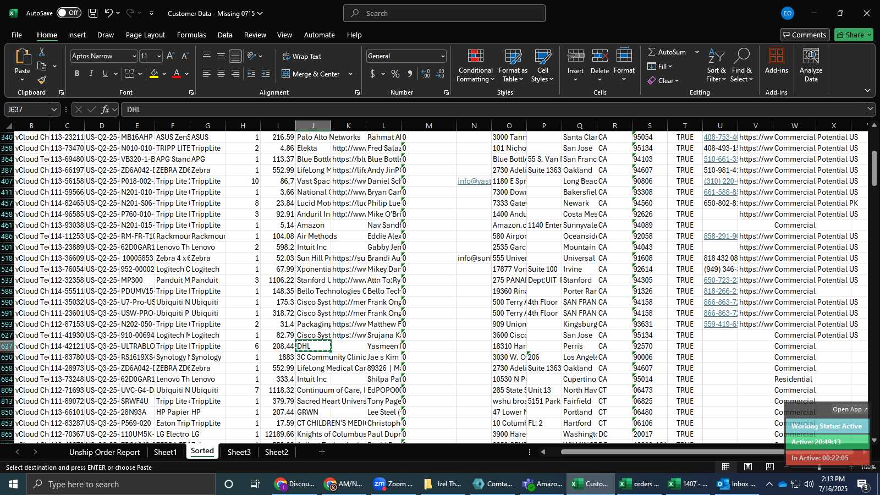Image resolution: width=880 pixels, height=495 pixels.
Task: Click Page Layout view icon in status bar
Action: pyautogui.click(x=748, y=467)
